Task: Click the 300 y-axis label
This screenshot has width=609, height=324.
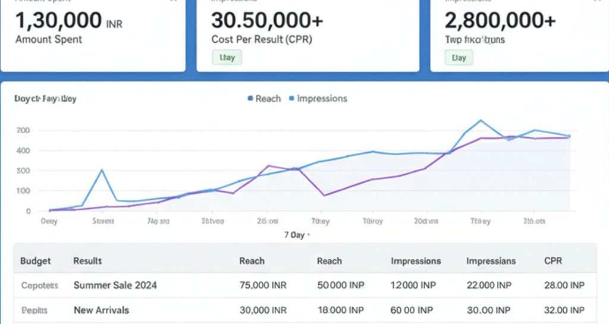Action: coord(23,171)
